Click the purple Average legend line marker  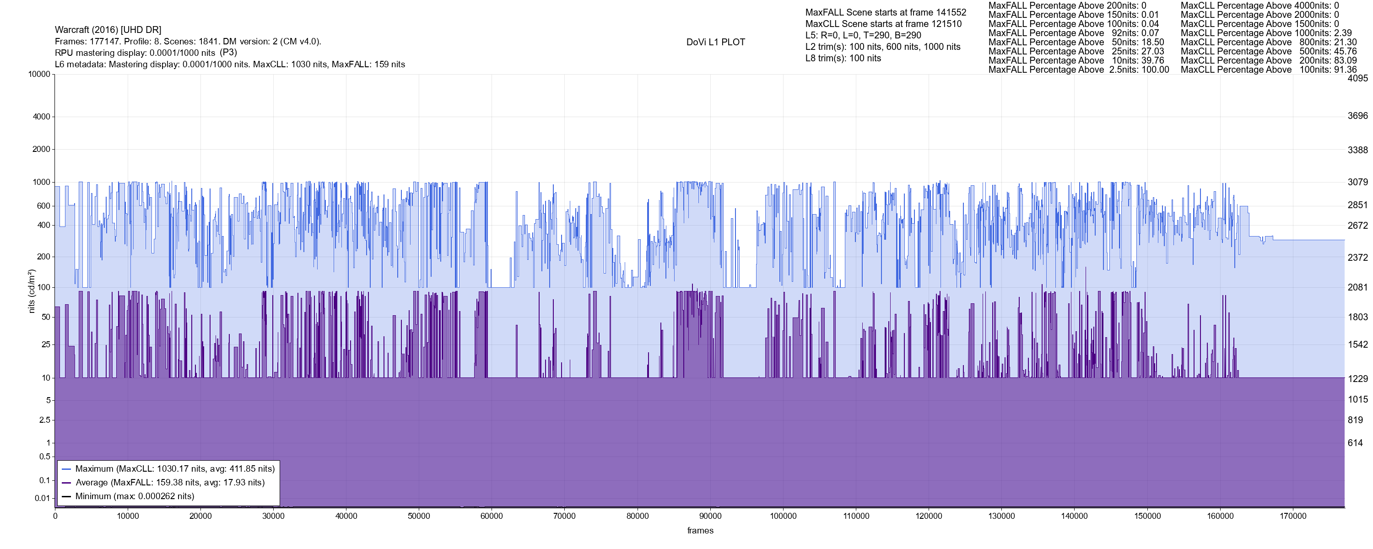coord(67,483)
